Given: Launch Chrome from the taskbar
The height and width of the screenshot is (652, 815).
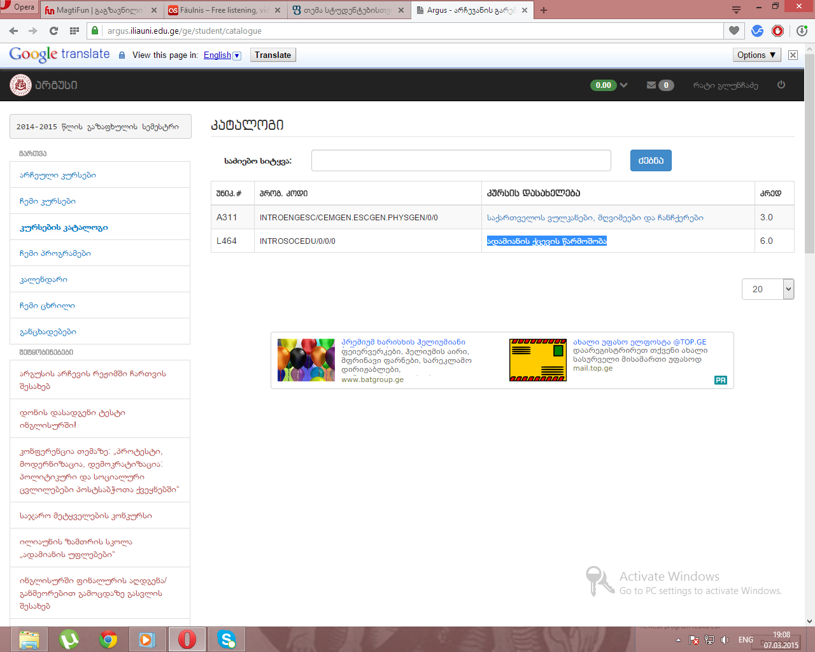Looking at the screenshot, I should tap(108, 639).
